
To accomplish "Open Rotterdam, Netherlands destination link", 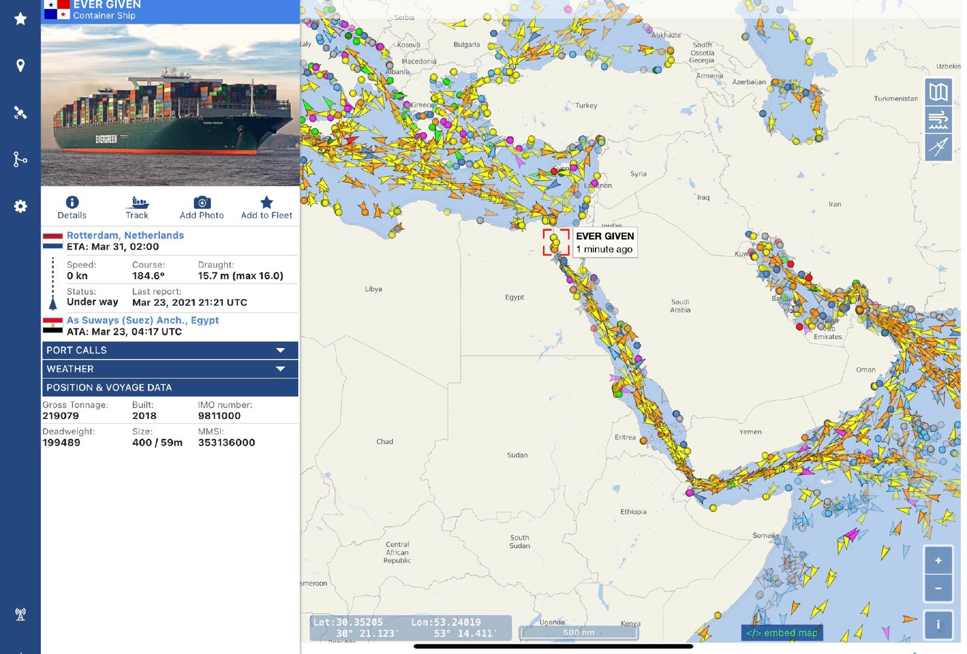I will coord(125,235).
